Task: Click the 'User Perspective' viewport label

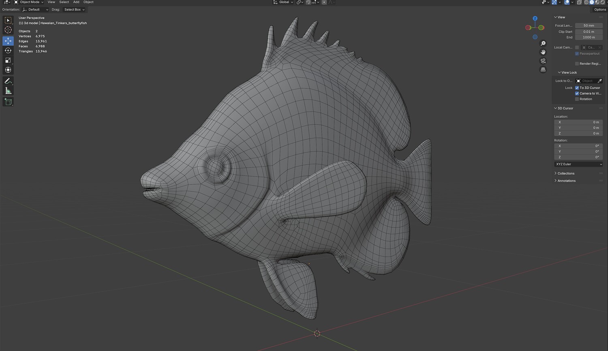Action: click(32, 18)
